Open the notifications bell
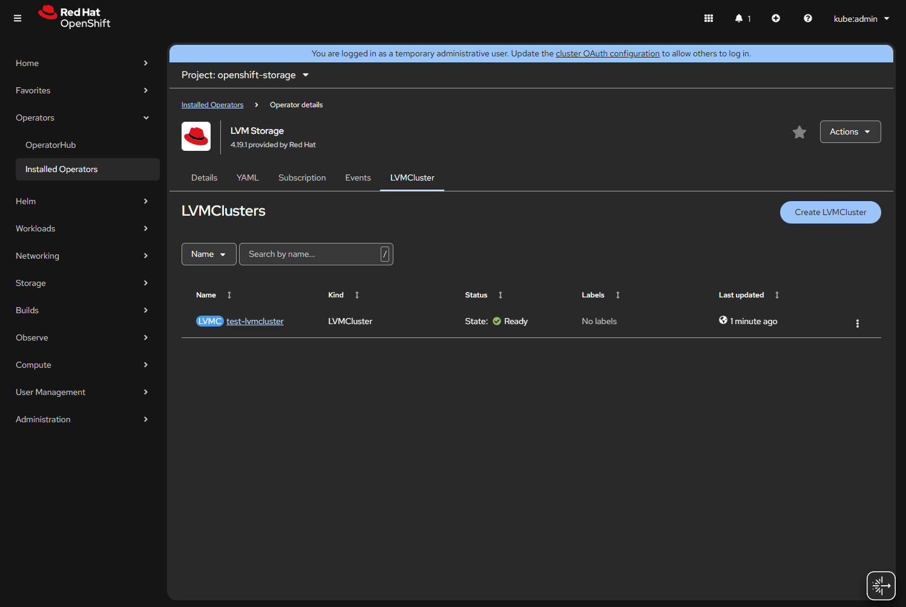 [x=739, y=18]
